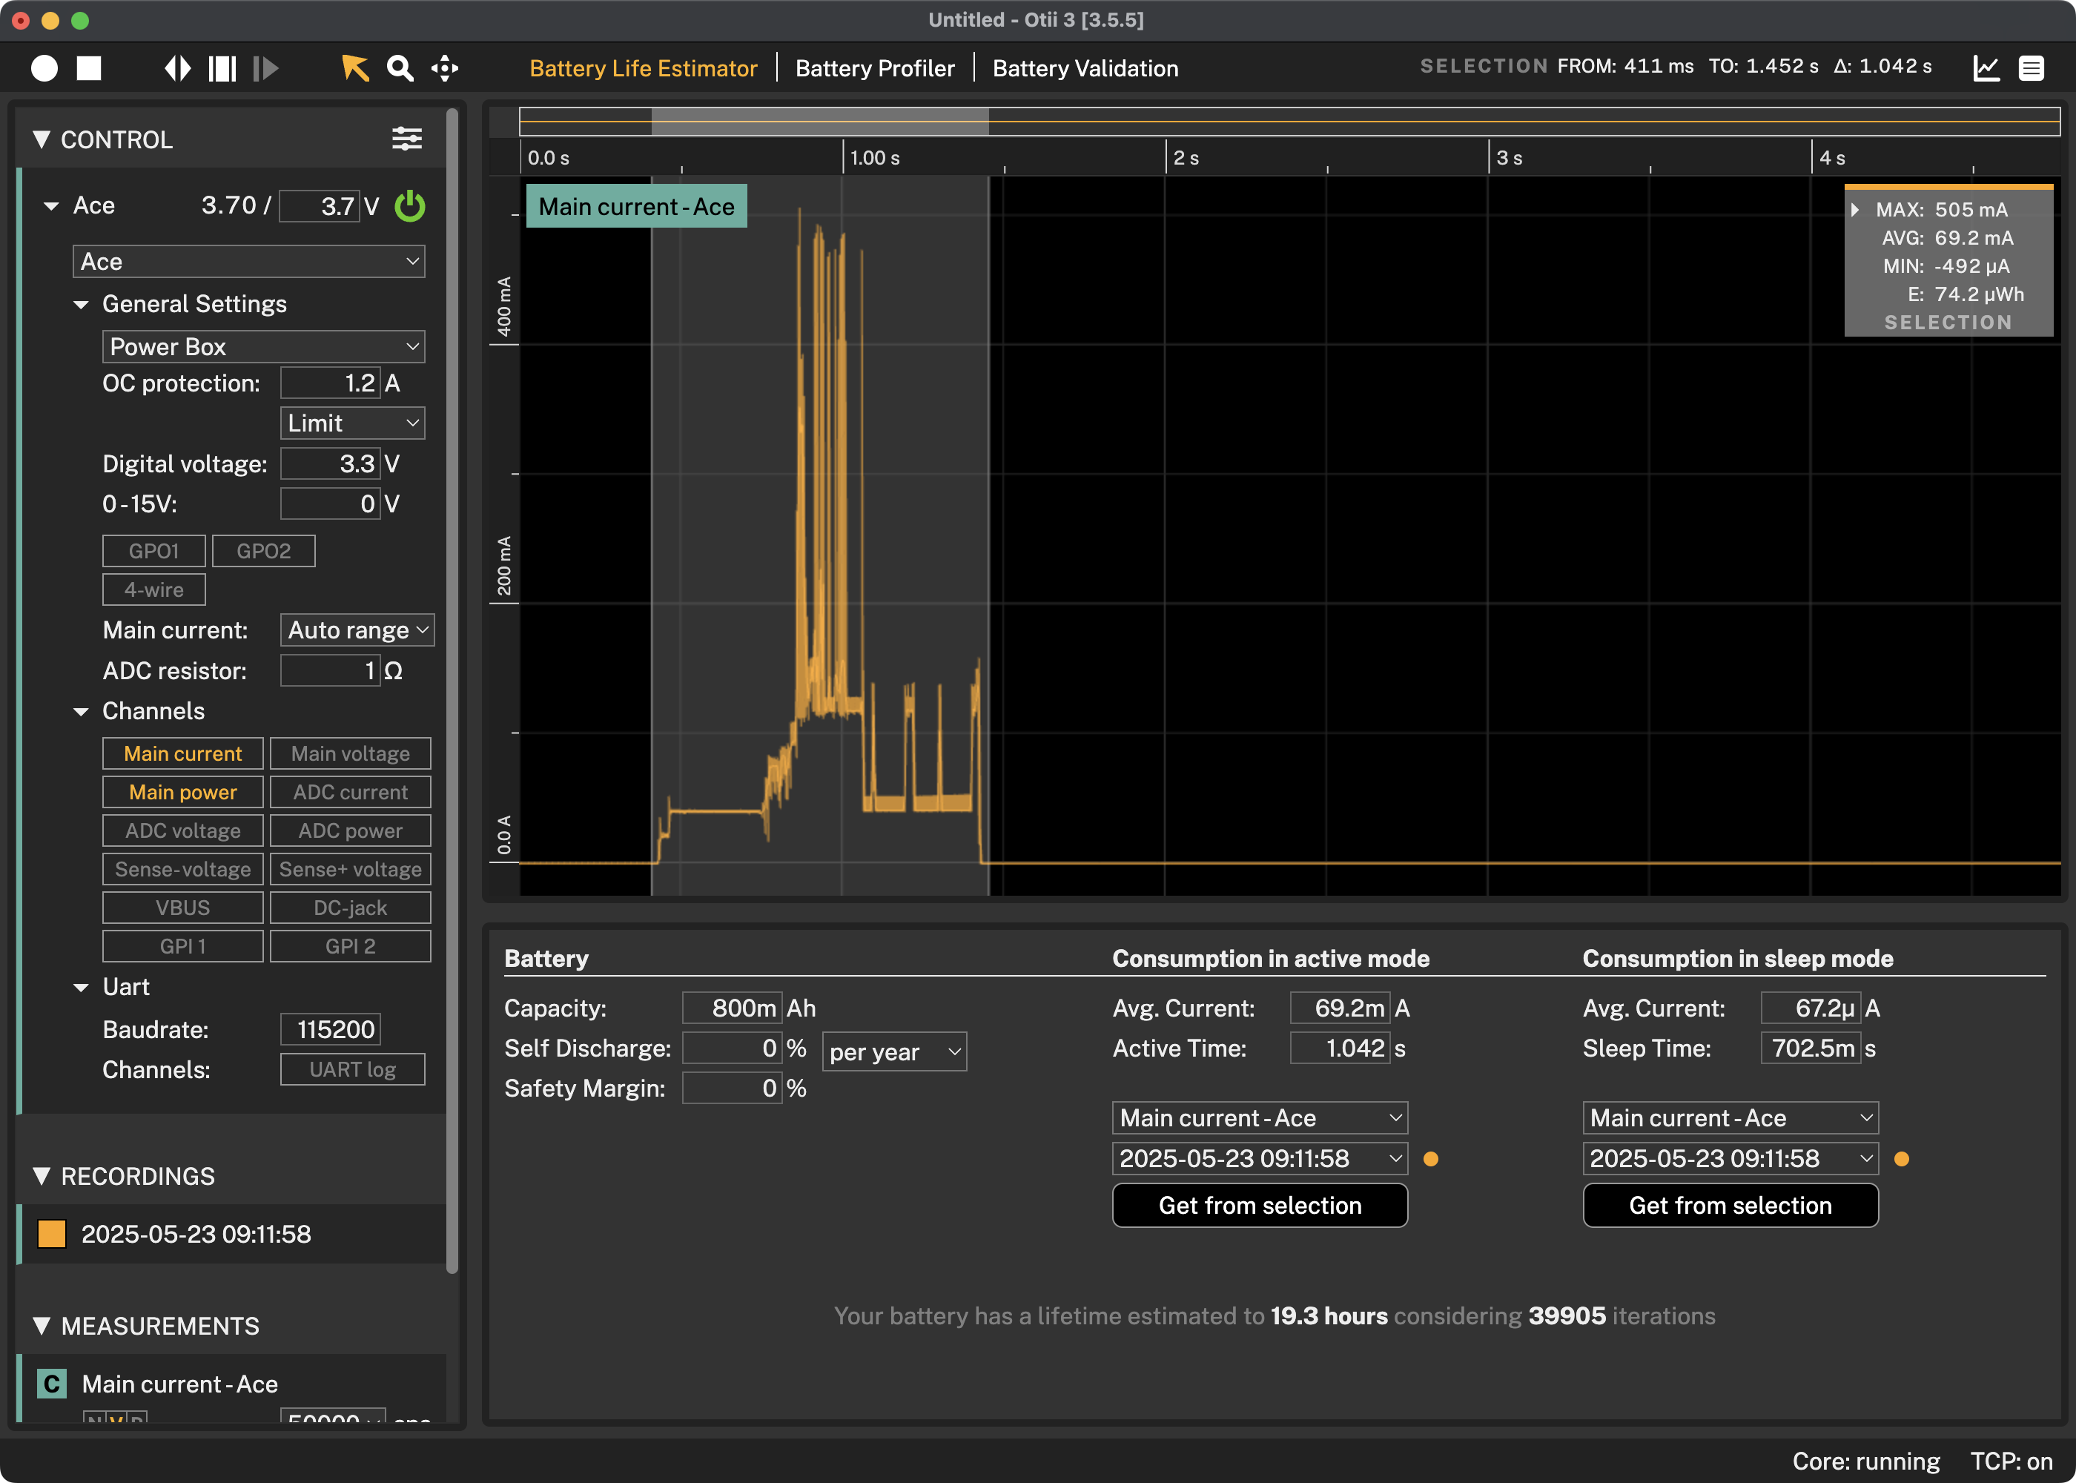Click the orange dot beside sleep mode recording
Viewport: 2076px width, 1483px height.
[1902, 1159]
